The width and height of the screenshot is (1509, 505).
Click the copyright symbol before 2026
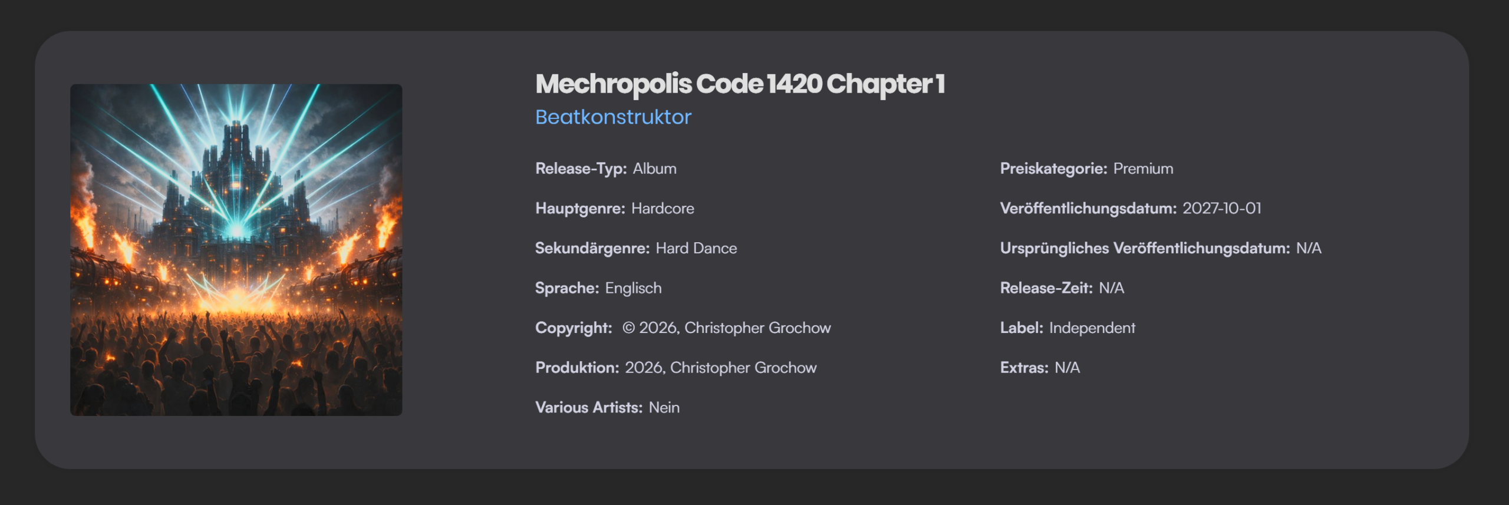click(628, 328)
